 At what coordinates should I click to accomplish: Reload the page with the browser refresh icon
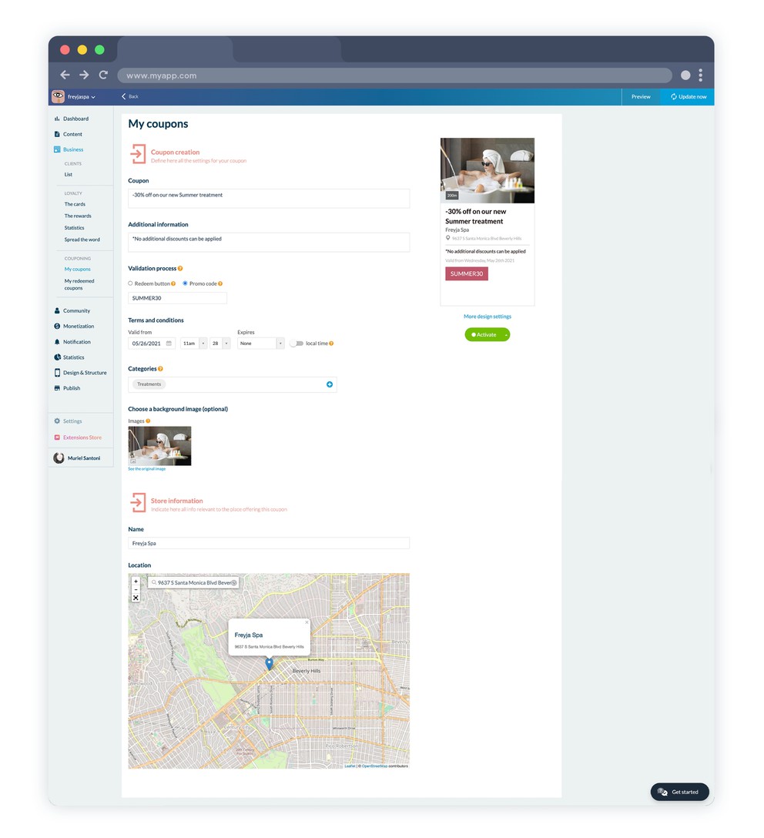click(103, 75)
